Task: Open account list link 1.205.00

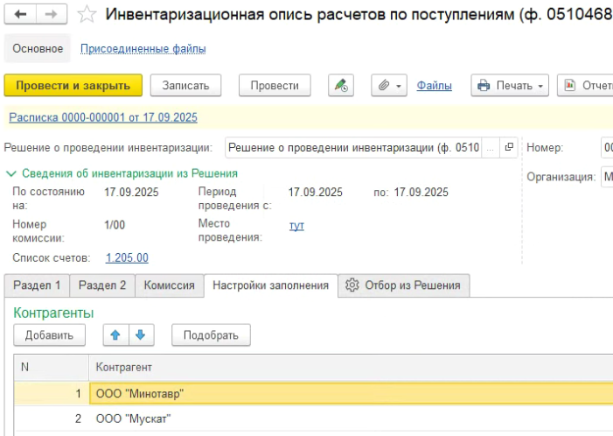Action: tap(127, 257)
